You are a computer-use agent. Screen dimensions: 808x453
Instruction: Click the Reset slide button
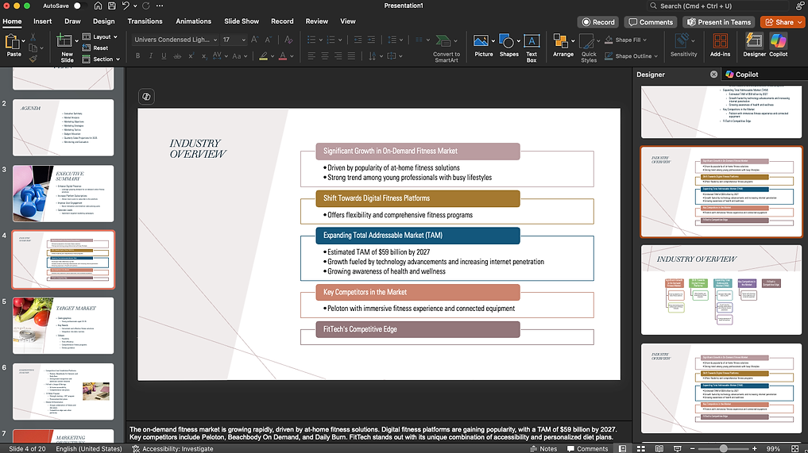point(95,48)
